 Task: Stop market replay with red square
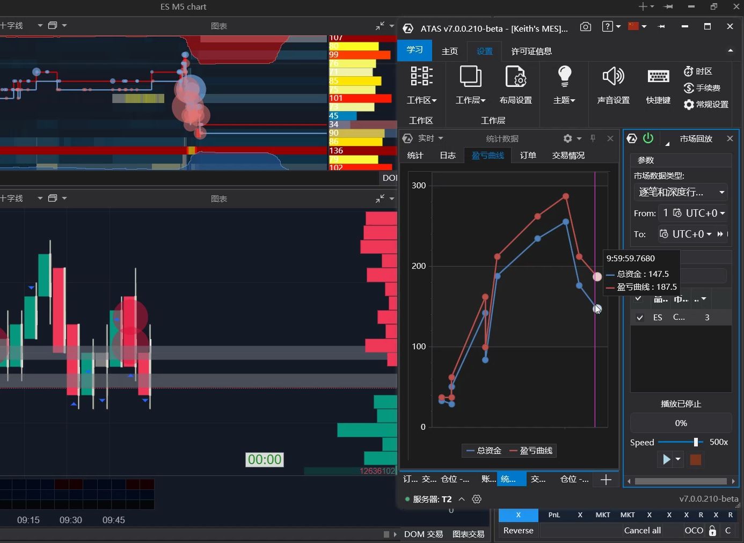pyautogui.click(x=695, y=459)
